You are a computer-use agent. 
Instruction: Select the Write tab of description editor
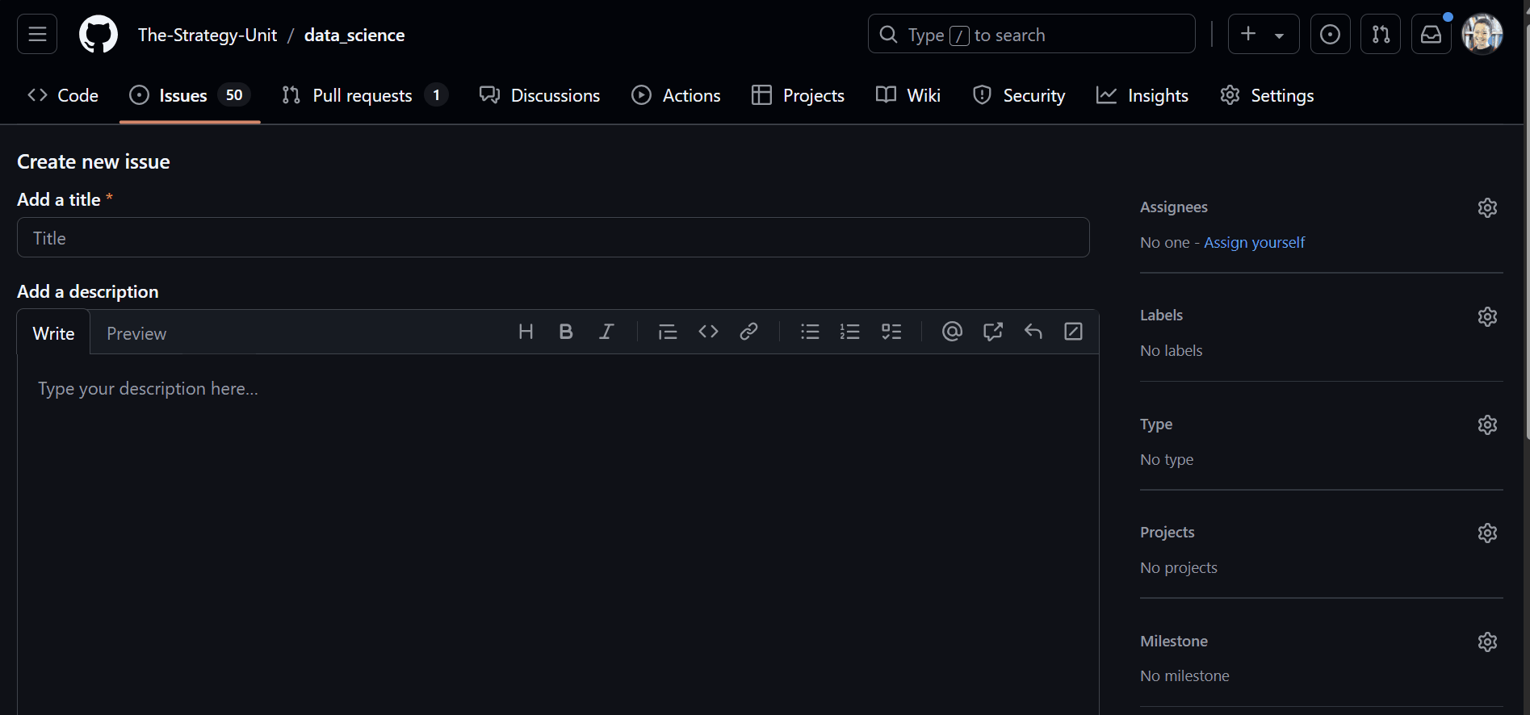point(53,332)
